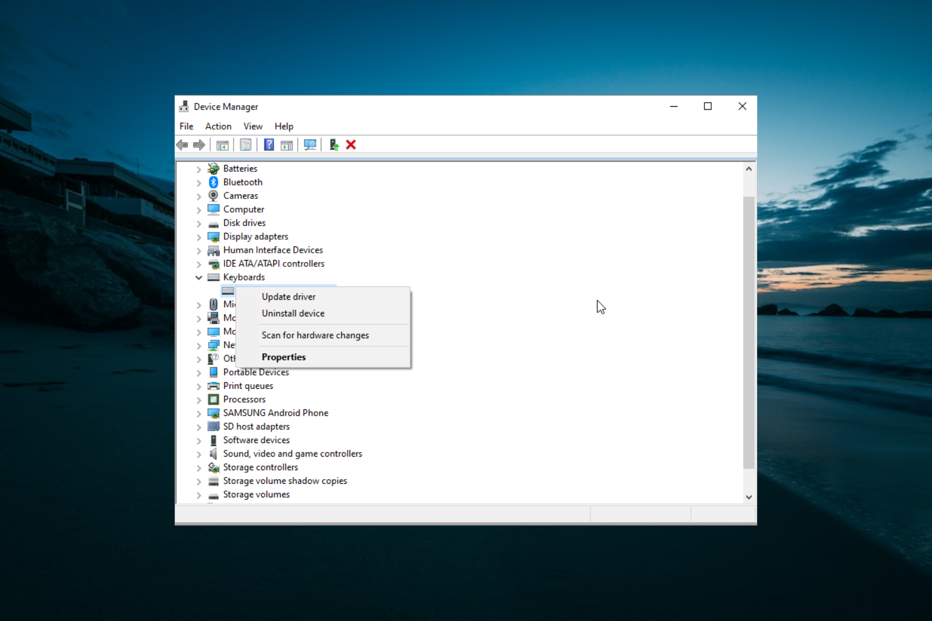
Task: Expand the Display adapters category
Action: 199,237
